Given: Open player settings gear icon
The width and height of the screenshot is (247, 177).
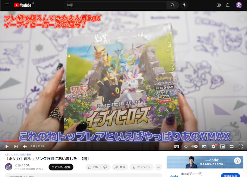Looking at the screenshot, I should coord(213,147).
